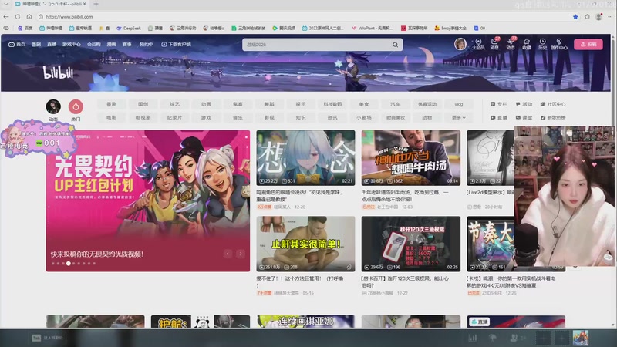The height and width of the screenshot is (347, 617).
Task: Open 漫画 in header nav
Action: tap(111, 45)
